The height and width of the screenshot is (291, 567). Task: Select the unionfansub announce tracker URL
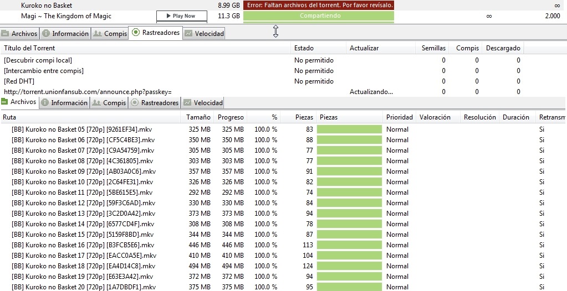click(88, 92)
